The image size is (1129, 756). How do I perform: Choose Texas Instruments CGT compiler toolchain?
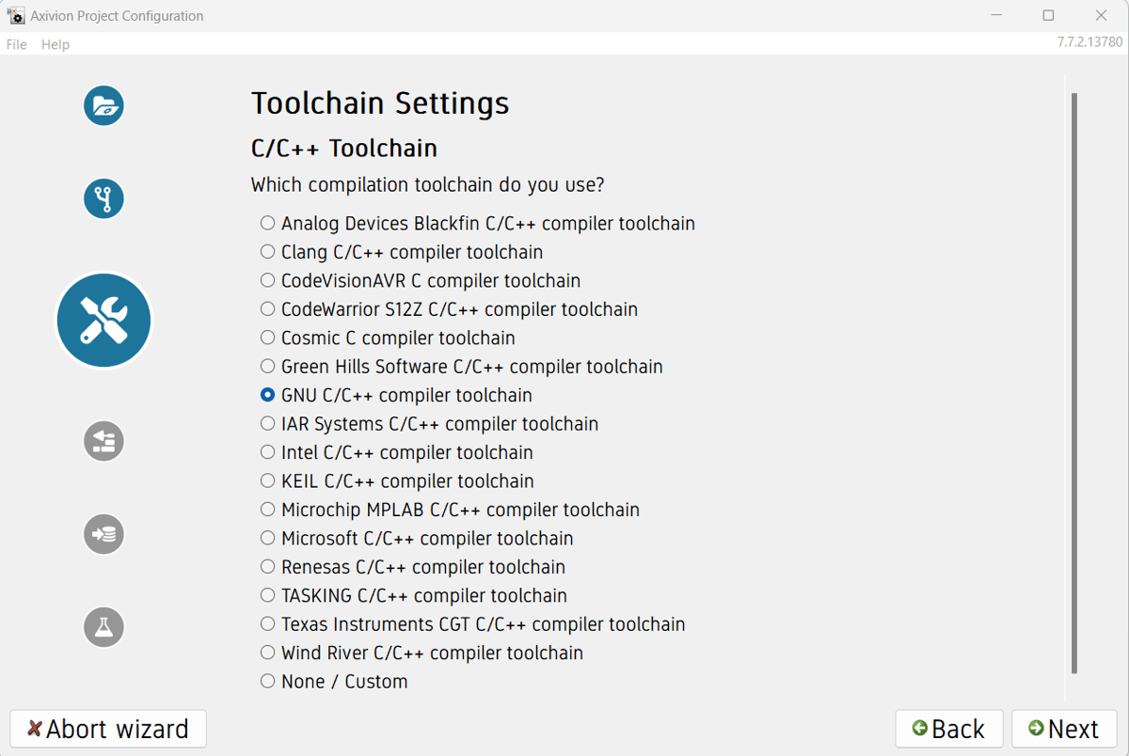click(x=268, y=624)
